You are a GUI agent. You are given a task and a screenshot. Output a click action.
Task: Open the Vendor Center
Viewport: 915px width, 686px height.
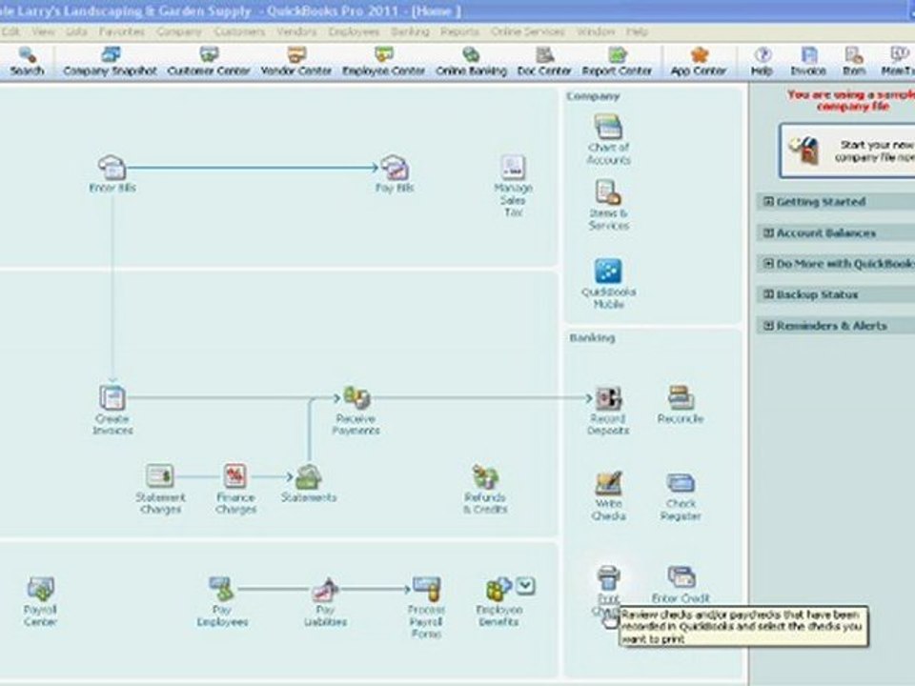click(295, 62)
